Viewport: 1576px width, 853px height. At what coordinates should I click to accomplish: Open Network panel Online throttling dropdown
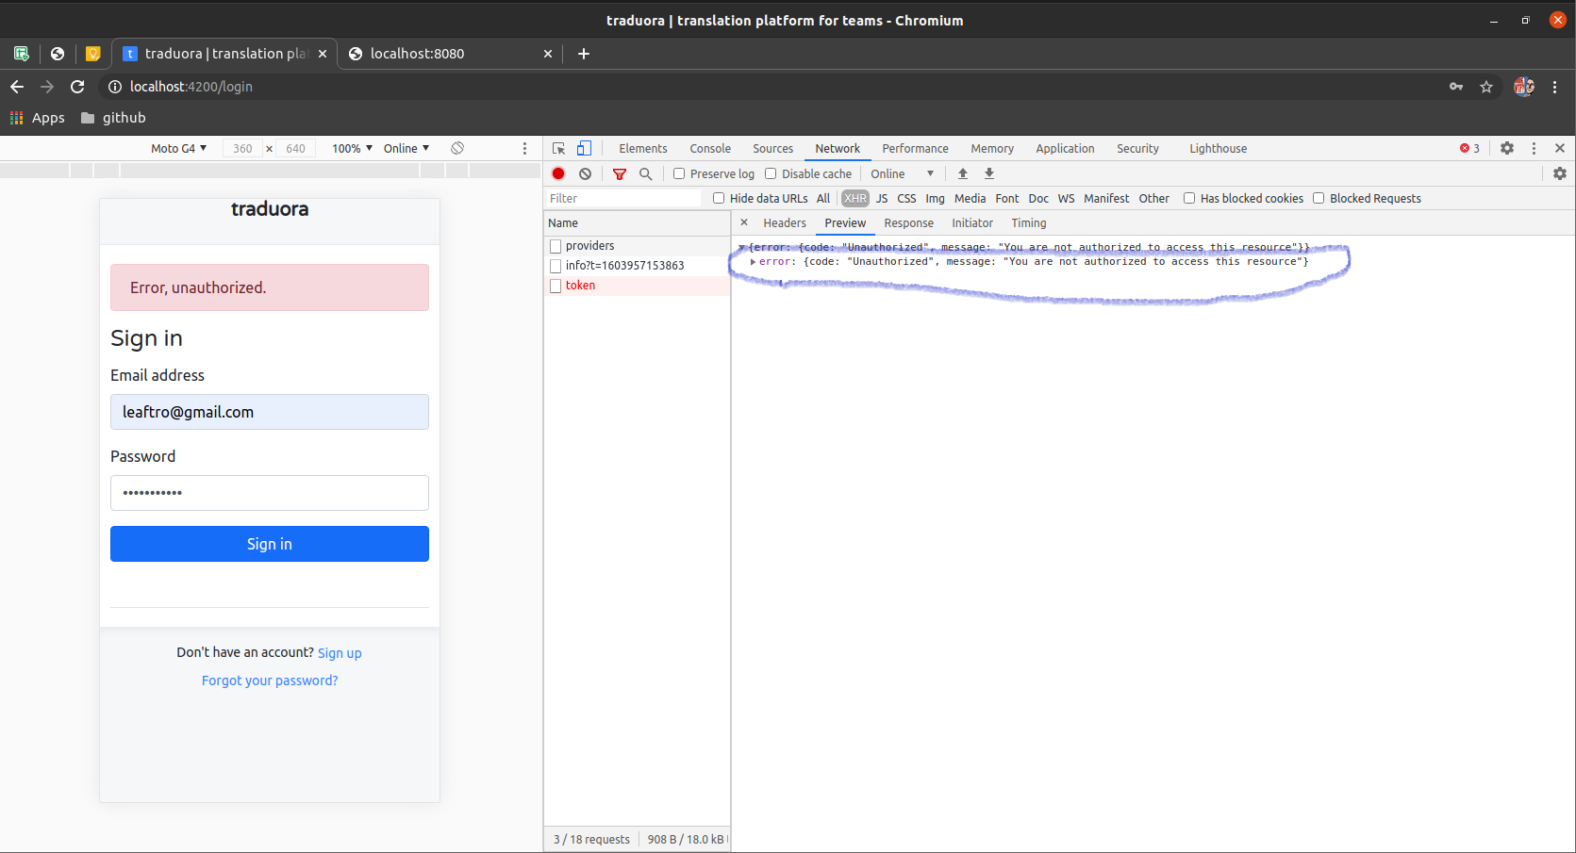coord(902,173)
